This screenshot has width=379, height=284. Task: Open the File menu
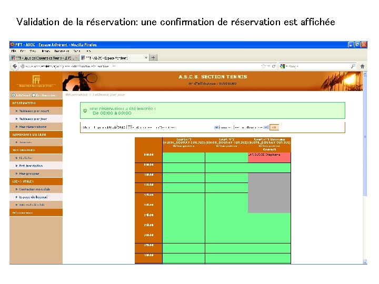point(14,51)
